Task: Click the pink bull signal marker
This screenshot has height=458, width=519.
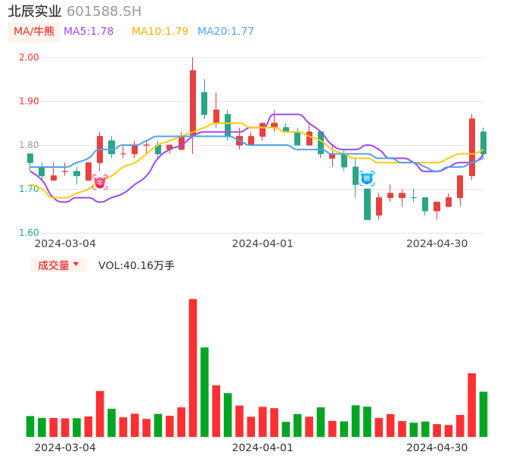Action: point(100,182)
